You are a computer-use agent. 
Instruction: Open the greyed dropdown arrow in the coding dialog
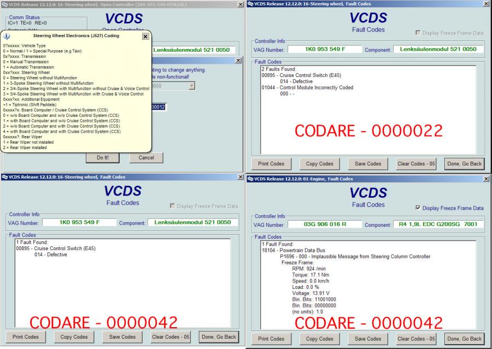click(191, 86)
